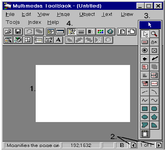
Task: Select the 3D checkbox tool with checkmark
Action: point(154,59)
